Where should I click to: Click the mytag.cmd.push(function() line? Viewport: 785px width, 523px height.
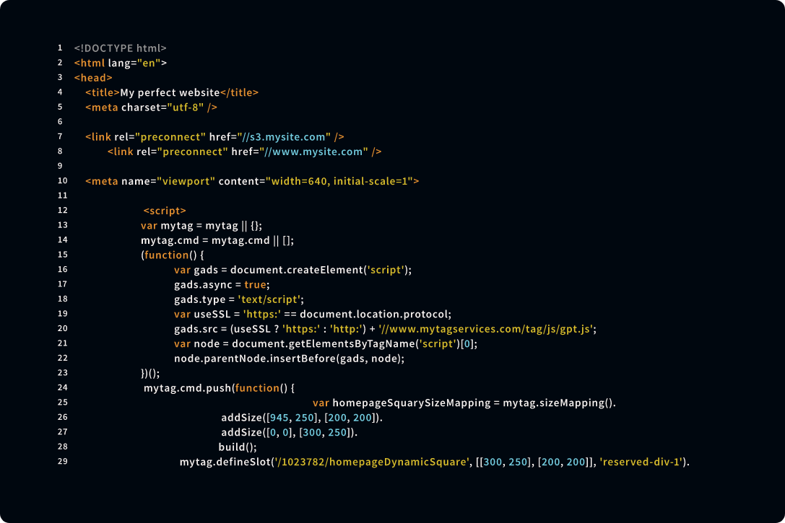(x=220, y=388)
